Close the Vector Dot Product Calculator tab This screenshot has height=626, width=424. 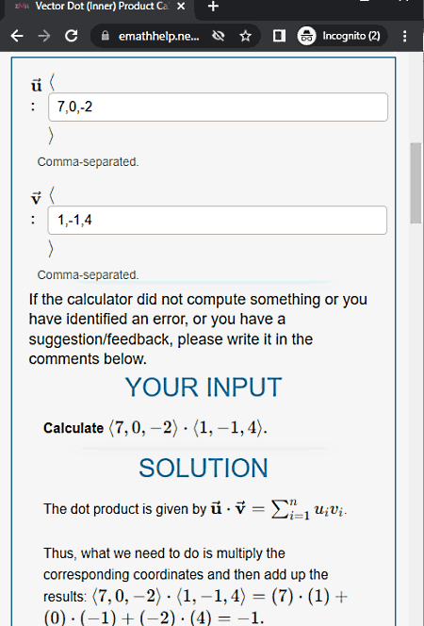(181, 7)
